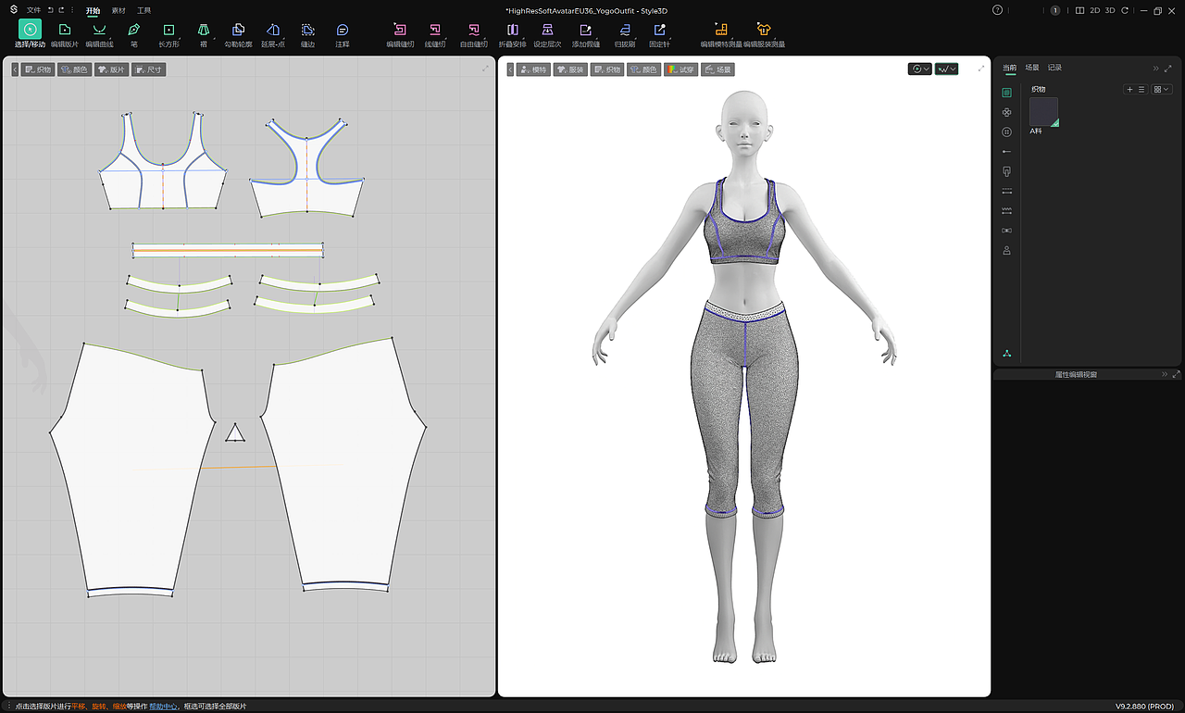The image size is (1185, 713).
Task: Select the 添加假缝 add basting tool
Action: coord(586,34)
